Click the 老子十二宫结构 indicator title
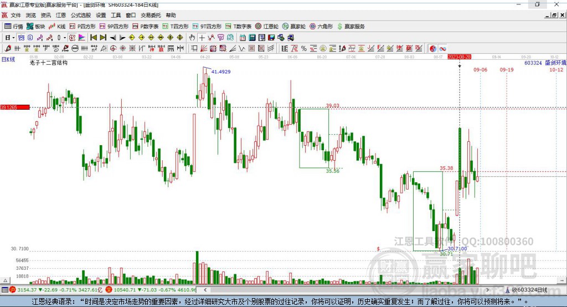The width and height of the screenshot is (567, 307). point(48,63)
